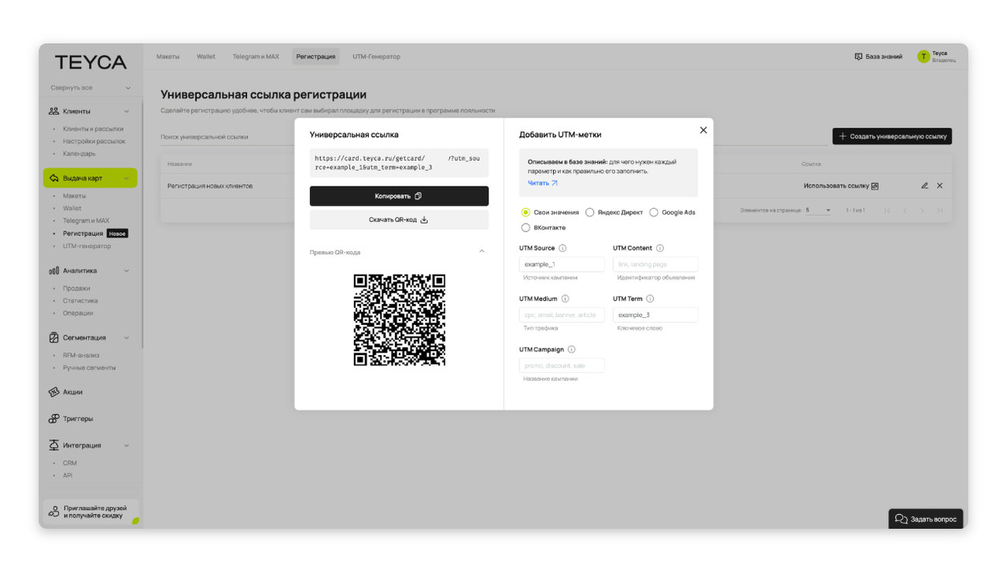Go to the first page of the table

[887, 210]
